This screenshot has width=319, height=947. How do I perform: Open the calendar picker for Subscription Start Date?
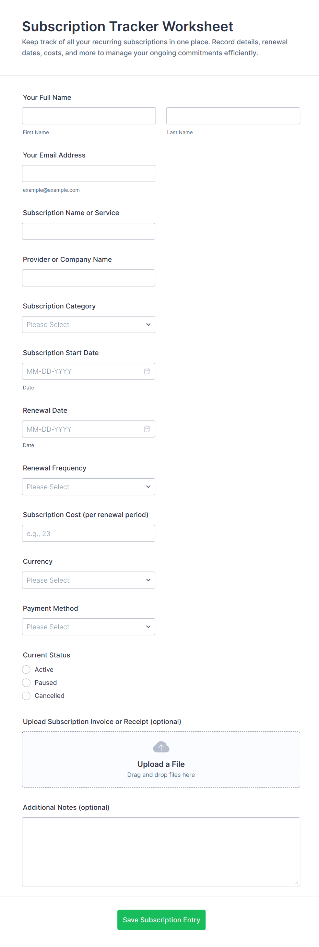(147, 371)
